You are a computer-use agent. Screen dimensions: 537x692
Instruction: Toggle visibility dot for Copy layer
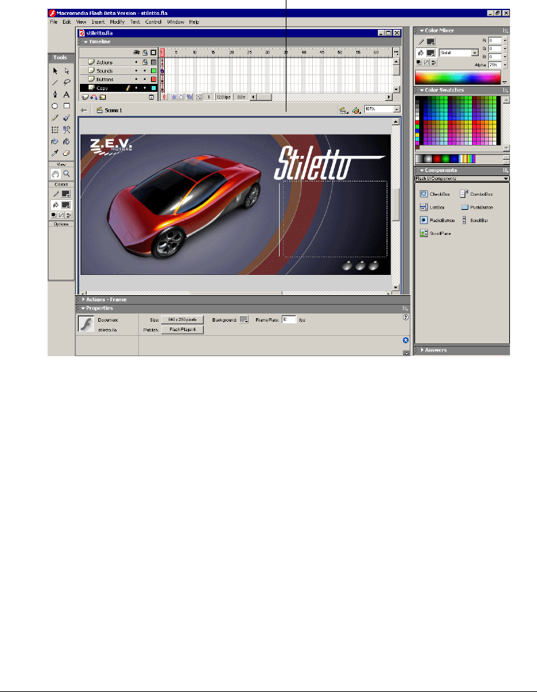[x=136, y=88]
